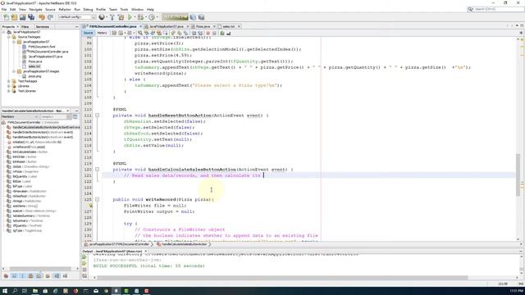Collapse handleResetButtonAction code fold

(97, 116)
